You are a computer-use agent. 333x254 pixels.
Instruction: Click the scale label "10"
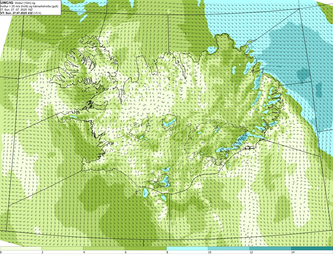coord(209,252)
